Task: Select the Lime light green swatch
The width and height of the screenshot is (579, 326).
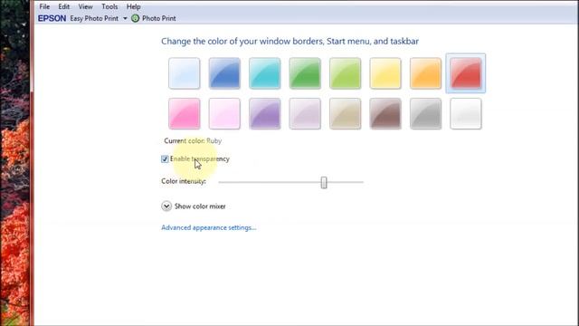Action: pyautogui.click(x=346, y=73)
